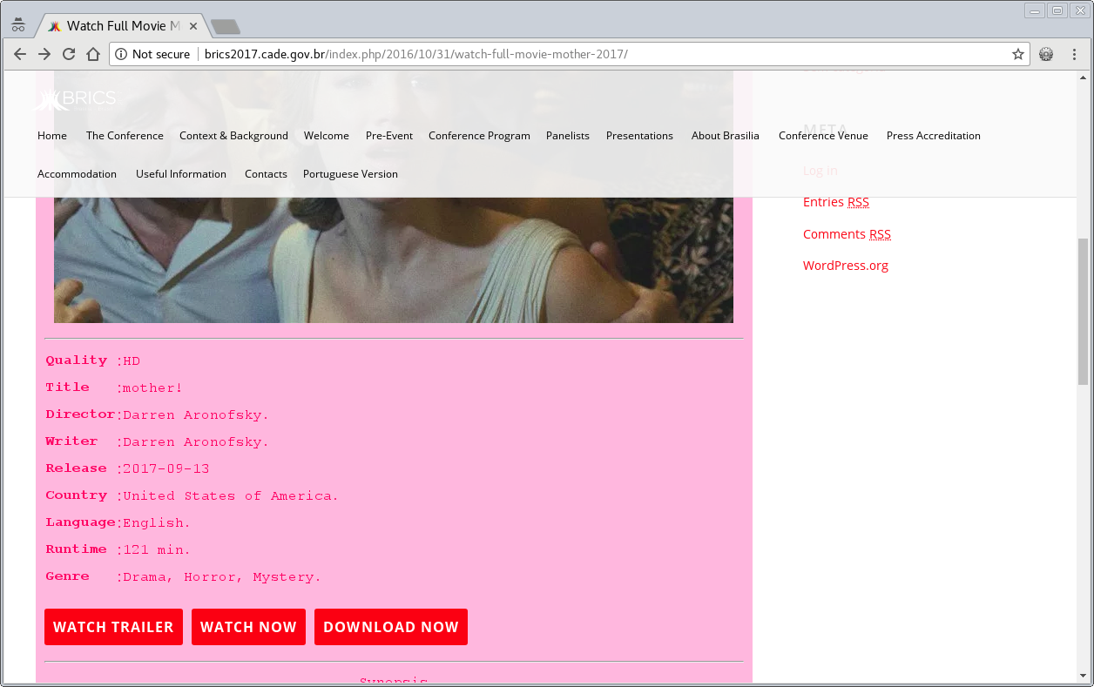
Task: Bookmark this page with the star icon
Action: [x=1017, y=54]
